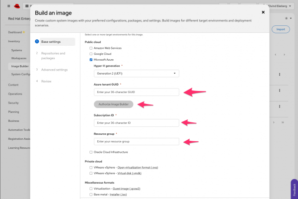Click the Authorize Image Builder button

click(113, 104)
